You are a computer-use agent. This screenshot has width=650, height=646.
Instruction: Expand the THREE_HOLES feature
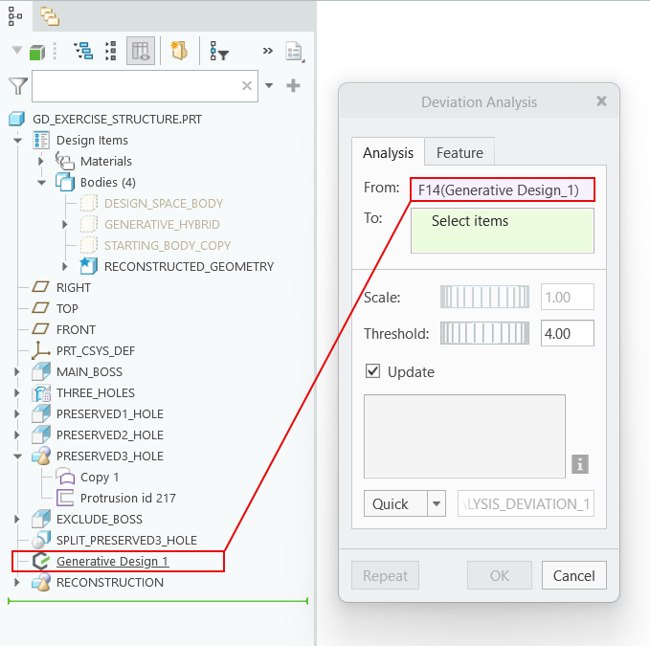(16, 392)
